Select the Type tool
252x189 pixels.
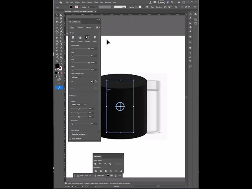tap(57, 25)
